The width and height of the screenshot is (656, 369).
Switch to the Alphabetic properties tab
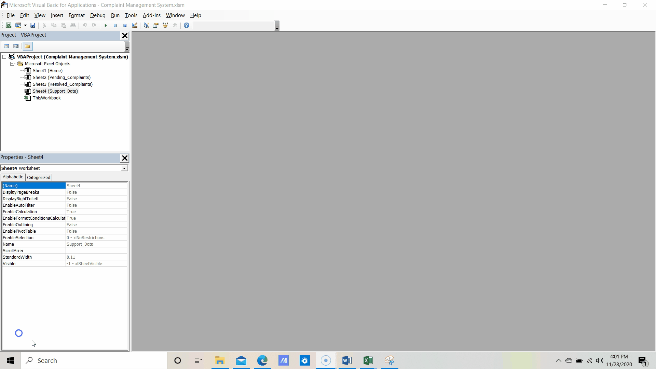(13, 177)
